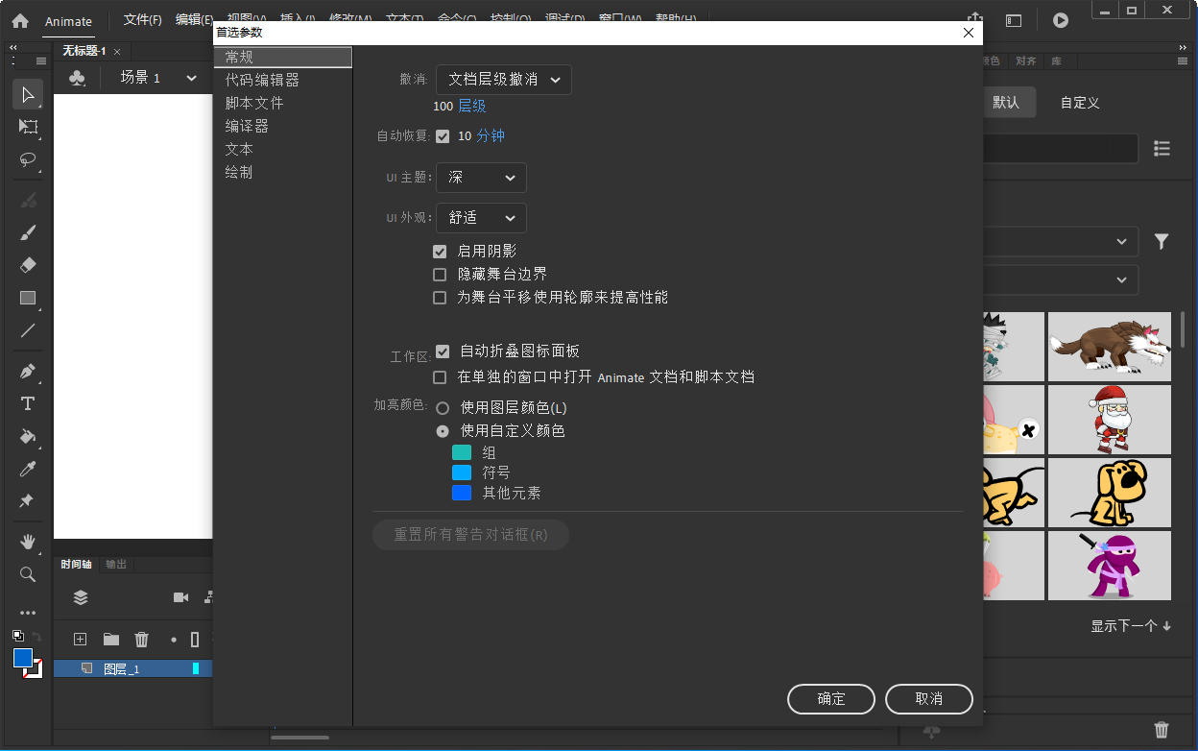Delete a layer with the trash icon
Viewport: 1198px width, 751px height.
(141, 639)
